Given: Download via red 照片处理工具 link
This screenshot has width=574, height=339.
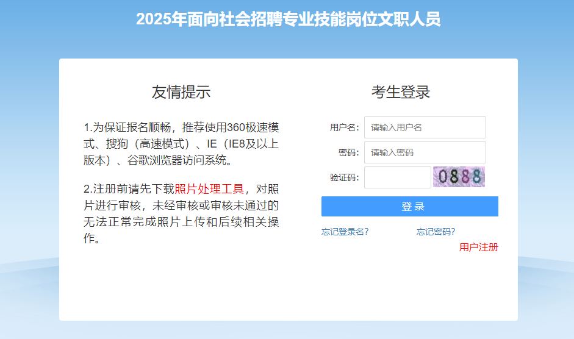Looking at the screenshot, I should (x=209, y=188).
